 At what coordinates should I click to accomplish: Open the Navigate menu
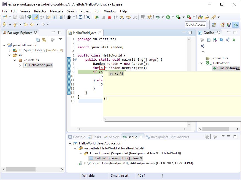(x=56, y=11)
